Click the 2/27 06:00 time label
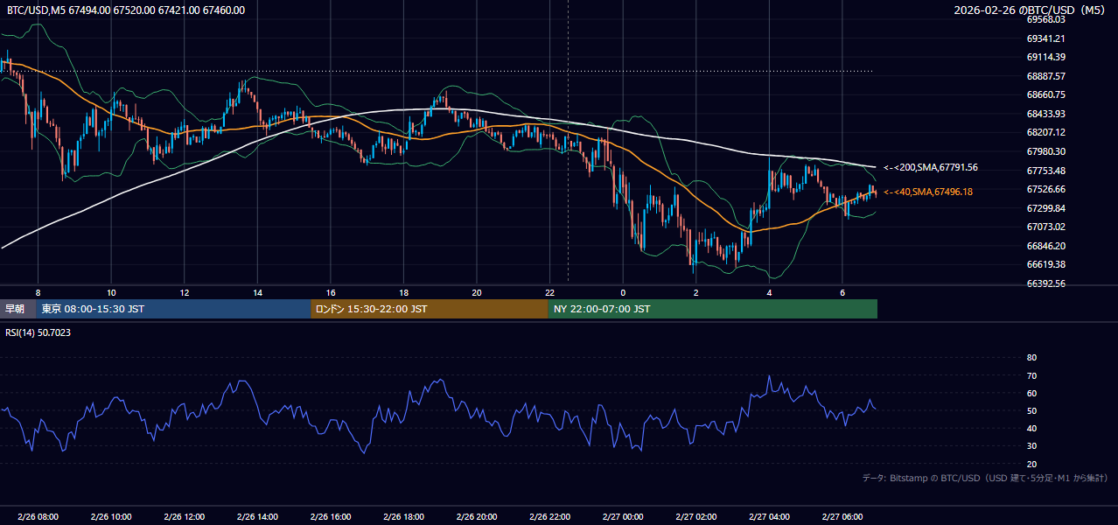The height and width of the screenshot is (525, 1118). [842, 517]
